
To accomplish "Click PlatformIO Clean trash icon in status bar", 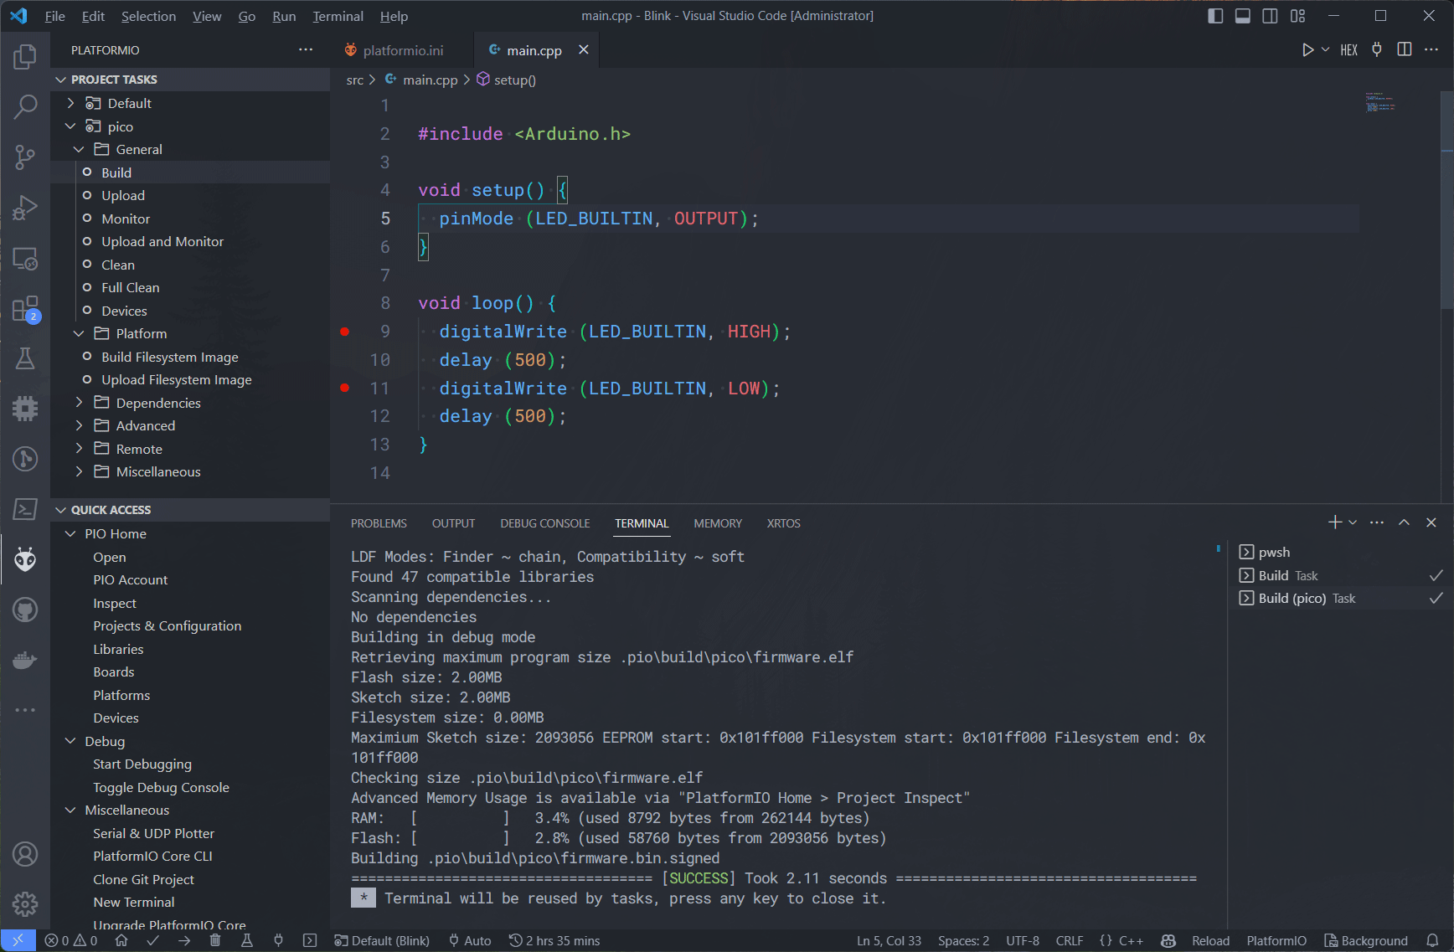I will tap(215, 940).
